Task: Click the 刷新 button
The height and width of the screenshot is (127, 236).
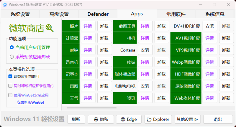Action: (76, 119)
